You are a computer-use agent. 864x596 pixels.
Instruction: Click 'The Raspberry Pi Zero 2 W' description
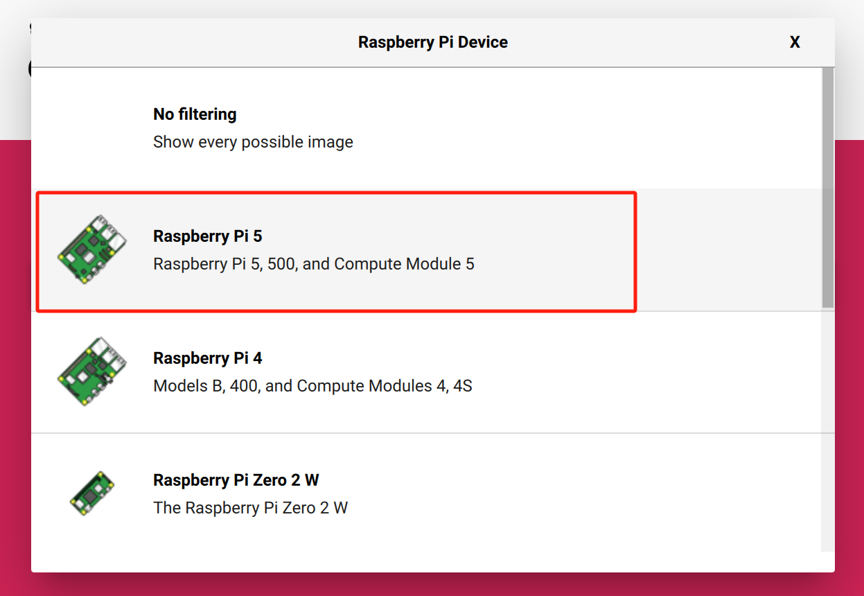(250, 508)
